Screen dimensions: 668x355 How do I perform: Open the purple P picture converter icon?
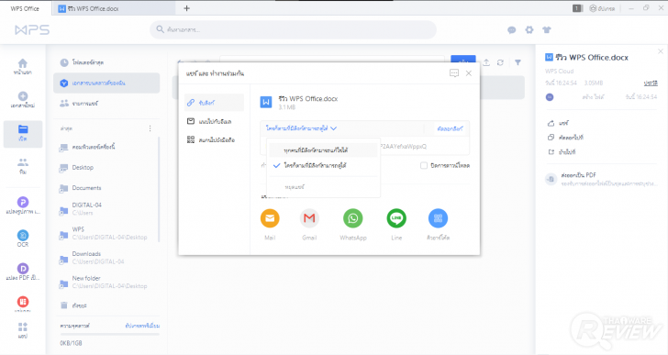[x=23, y=202]
